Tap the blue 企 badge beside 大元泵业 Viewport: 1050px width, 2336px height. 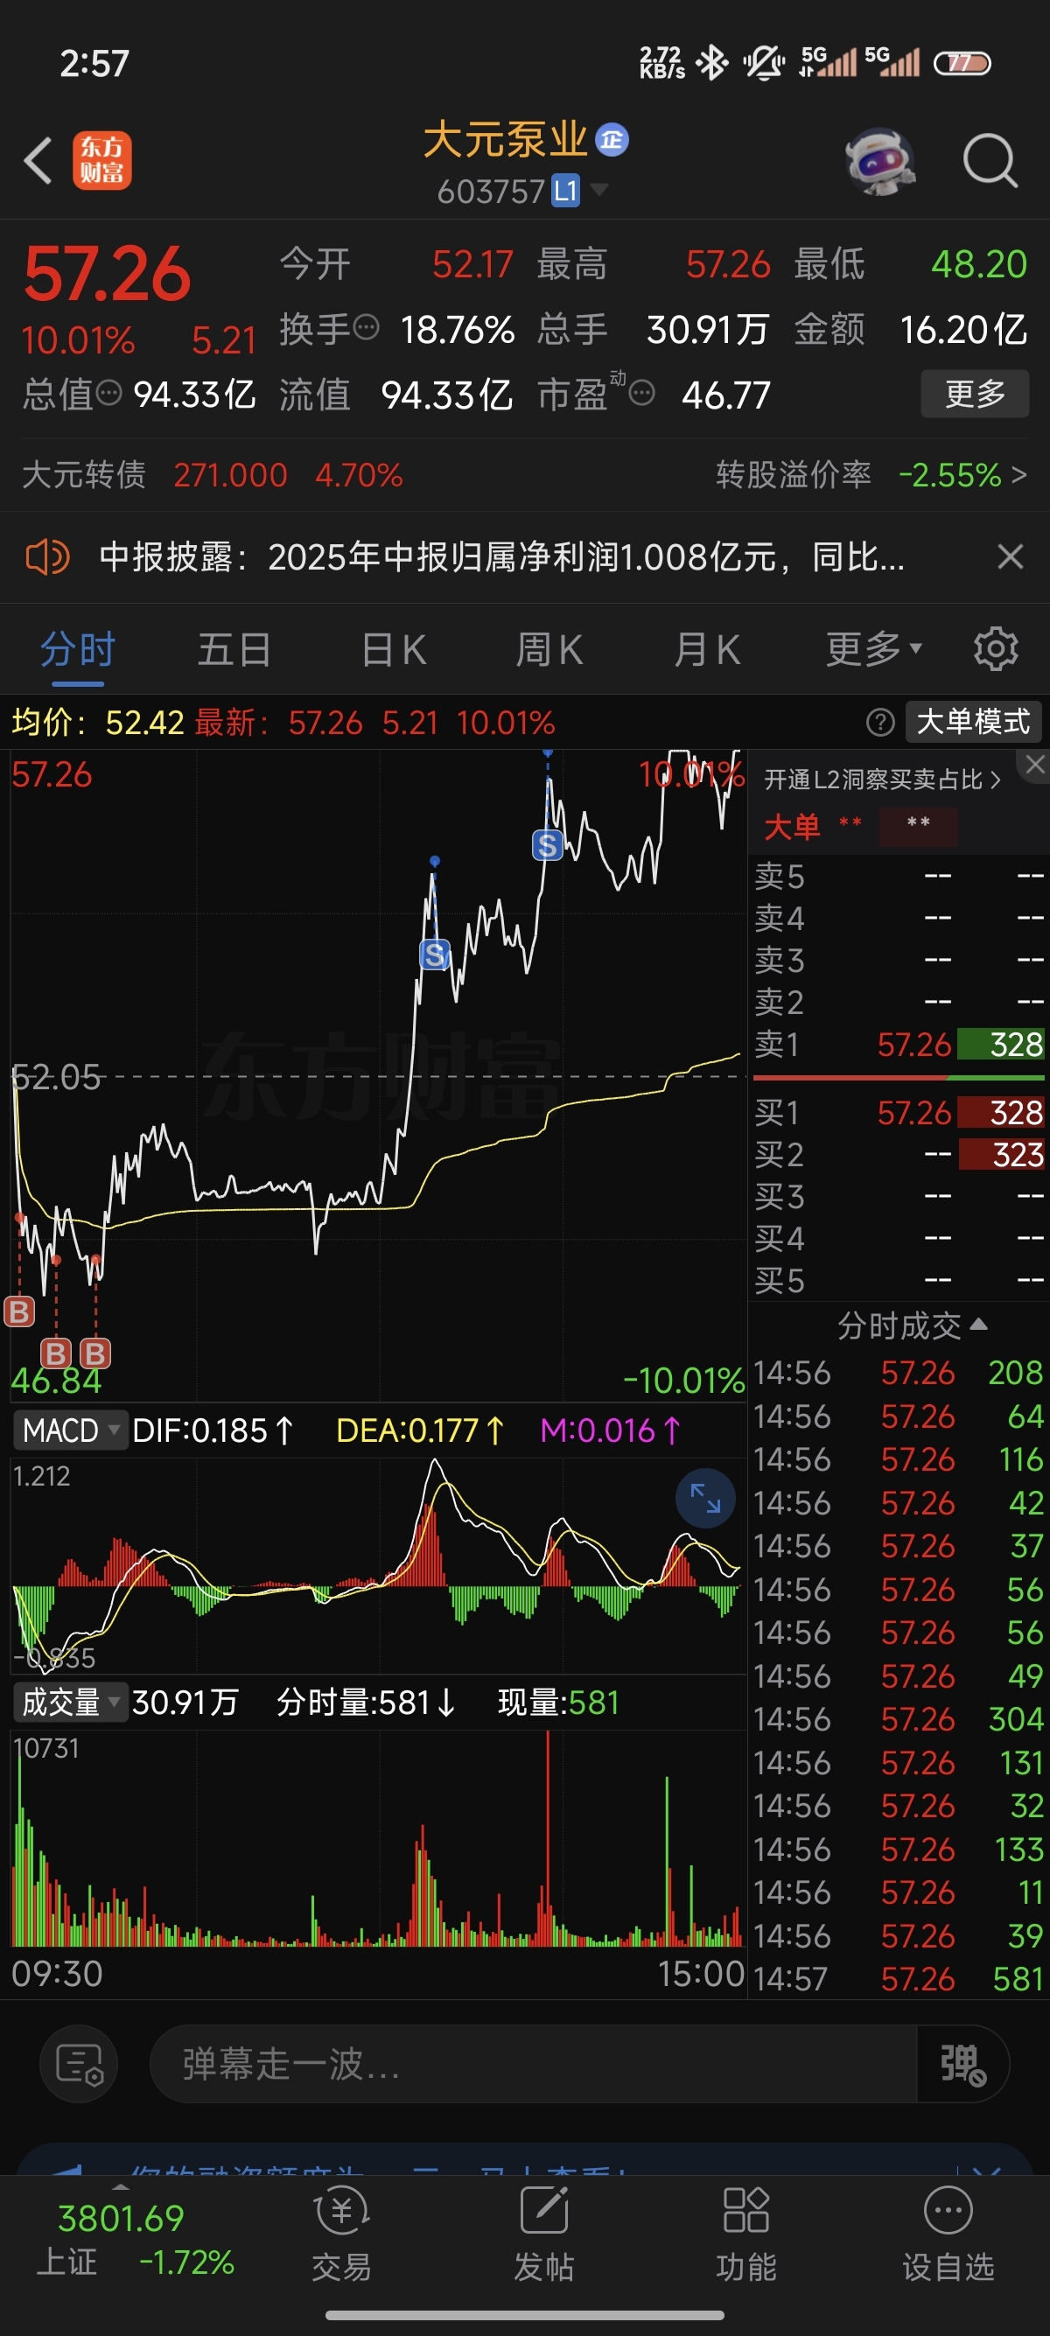coord(612,140)
